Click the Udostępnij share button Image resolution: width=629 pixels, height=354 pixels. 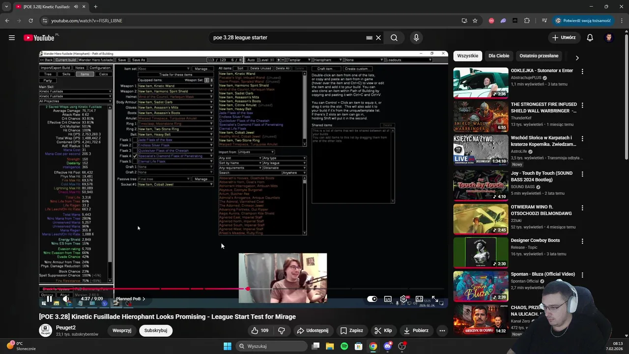click(x=313, y=330)
